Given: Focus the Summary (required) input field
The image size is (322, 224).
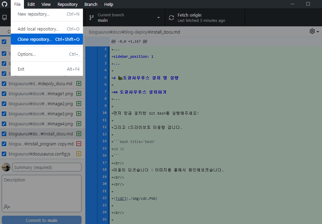Looking at the screenshot, I should [47, 167].
